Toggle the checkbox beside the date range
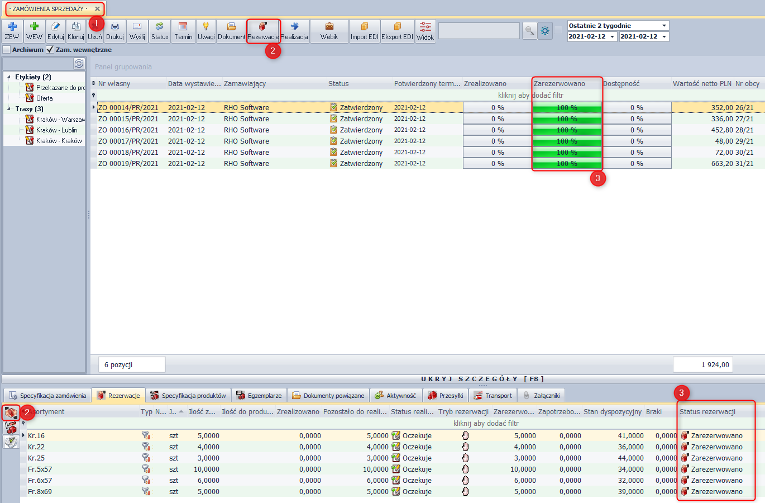The height and width of the screenshot is (503, 765). click(558, 30)
